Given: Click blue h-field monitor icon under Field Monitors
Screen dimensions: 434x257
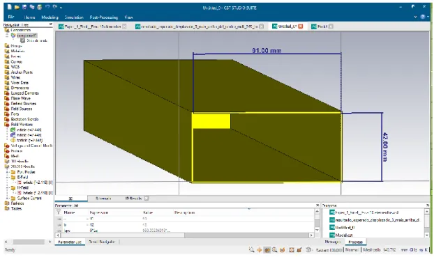Looking at the screenshot, I should coord(13,135).
